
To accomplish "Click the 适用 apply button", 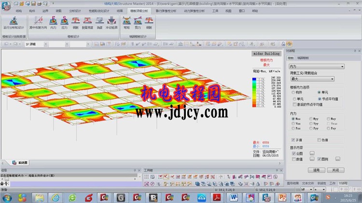I will point(317,170).
